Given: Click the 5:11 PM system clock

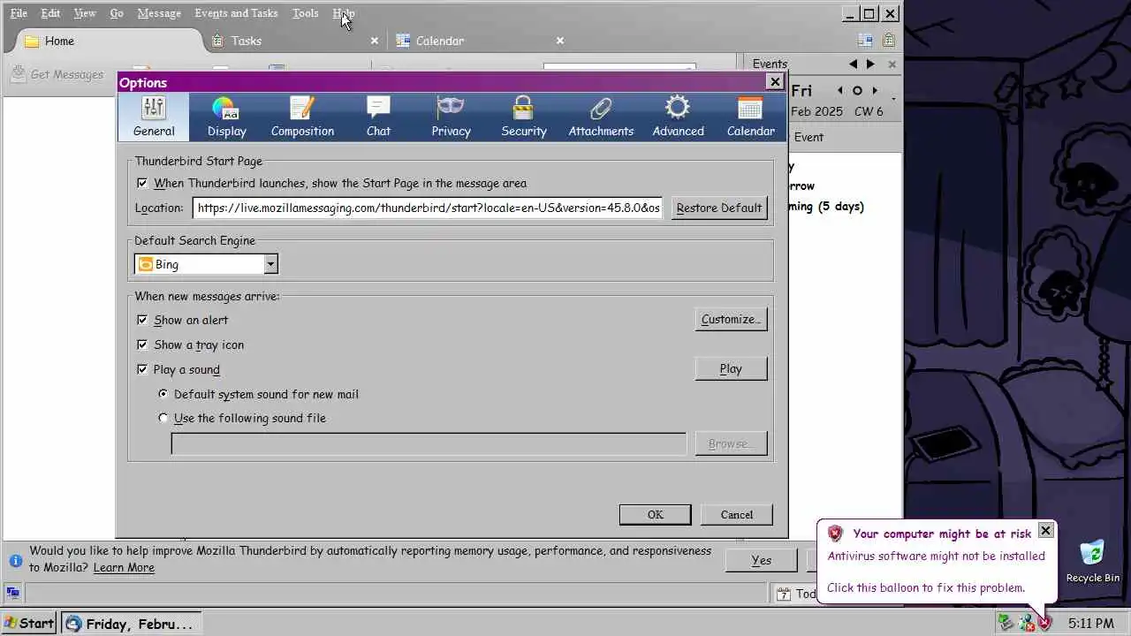Looking at the screenshot, I should (1090, 624).
